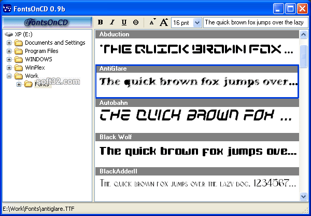
Task: Click the Autobahn font preview text
Action: tap(196, 115)
